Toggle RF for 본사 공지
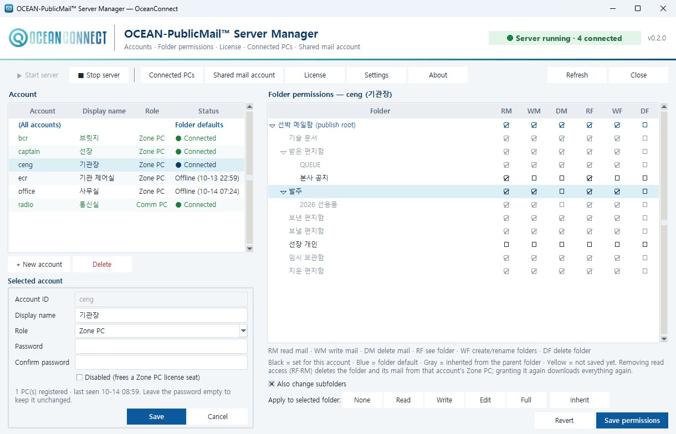The width and height of the screenshot is (676, 434). click(x=590, y=178)
